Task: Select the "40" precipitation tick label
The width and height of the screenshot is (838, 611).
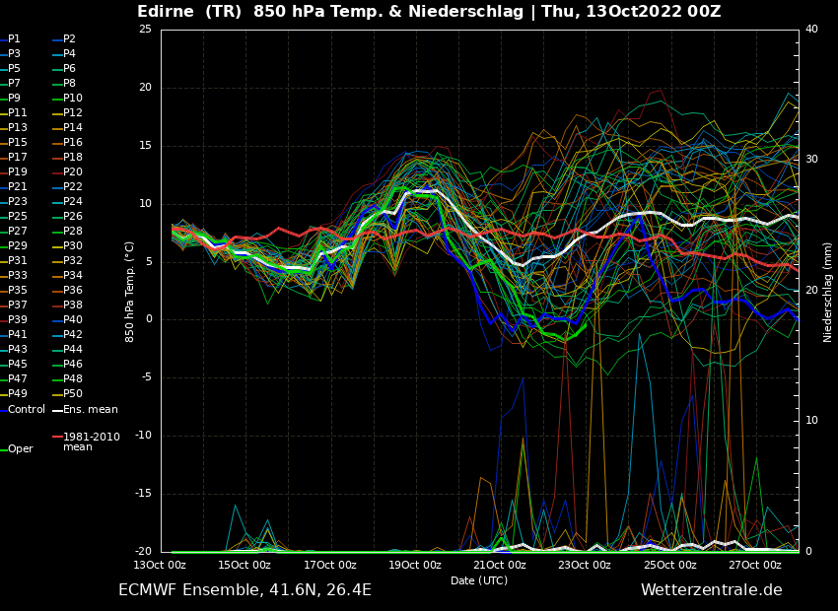Action: (811, 29)
